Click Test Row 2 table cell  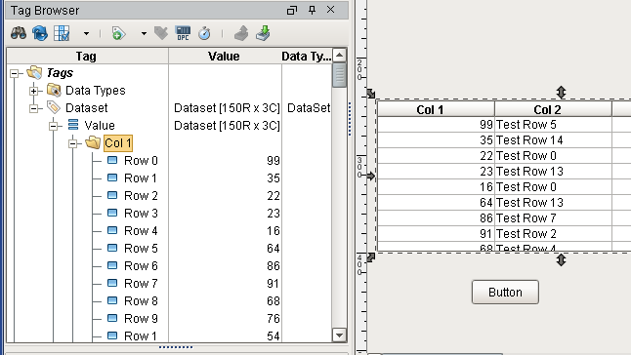pyautogui.click(x=553, y=234)
